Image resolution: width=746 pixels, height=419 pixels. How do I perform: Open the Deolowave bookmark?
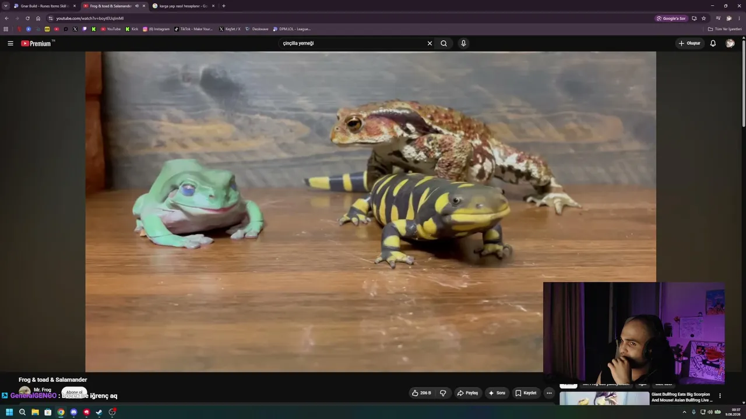point(257,29)
